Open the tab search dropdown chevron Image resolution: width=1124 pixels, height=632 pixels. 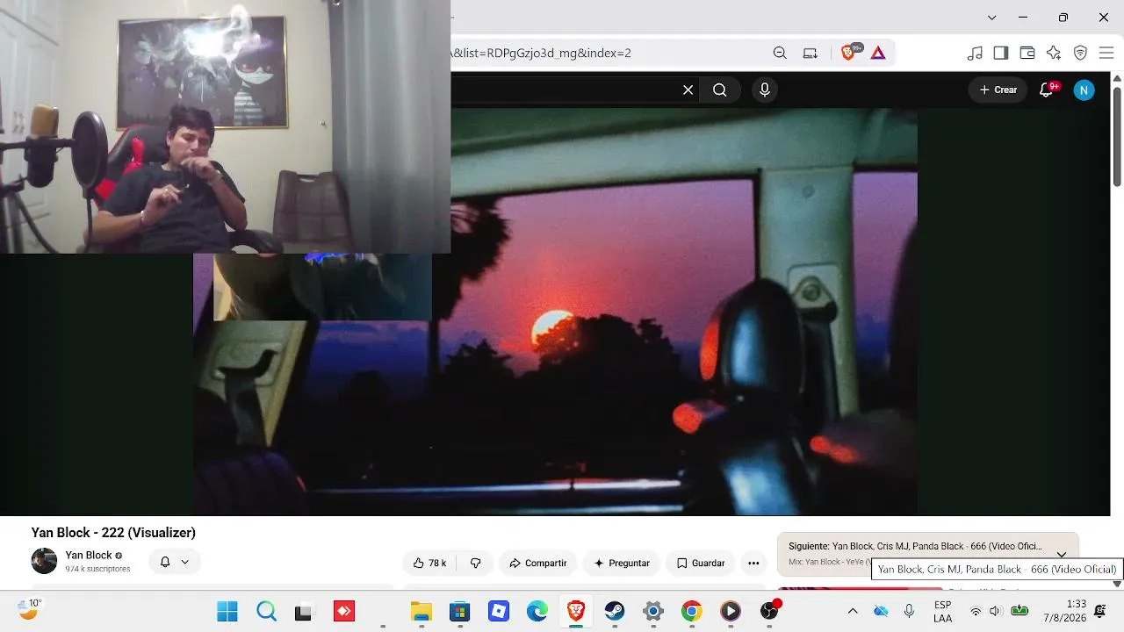point(991,18)
